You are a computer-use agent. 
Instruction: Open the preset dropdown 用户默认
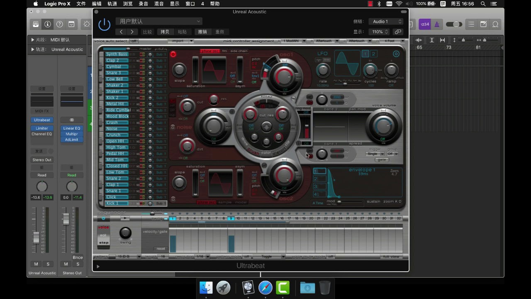click(159, 21)
